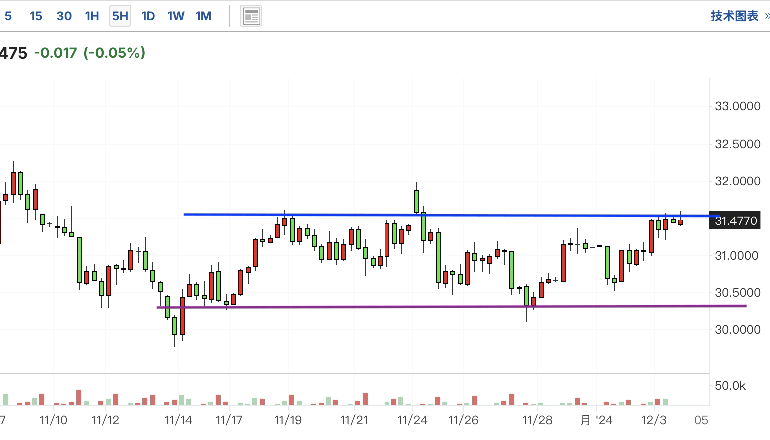This screenshot has height=440, width=770.
Task: Click the current price label 31.4770
Action: click(734, 220)
